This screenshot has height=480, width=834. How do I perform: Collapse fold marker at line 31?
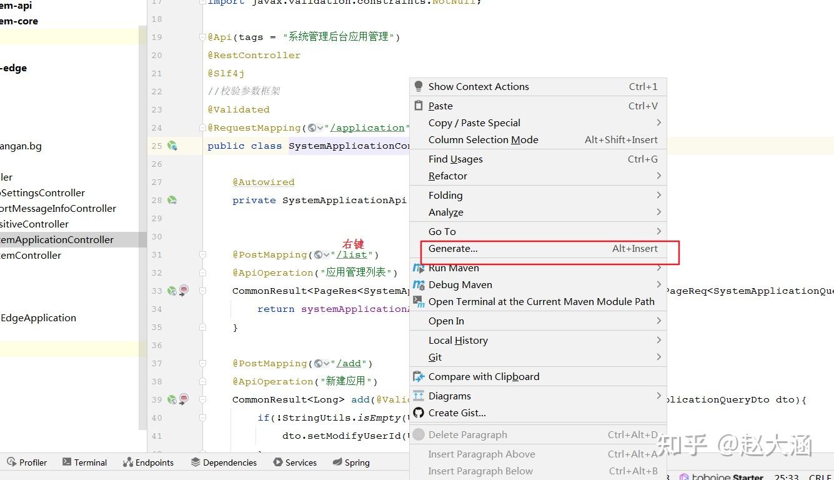point(202,254)
